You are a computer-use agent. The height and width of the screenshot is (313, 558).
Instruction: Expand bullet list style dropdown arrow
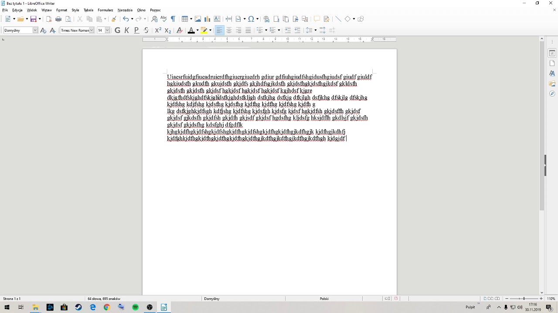[x=266, y=30]
